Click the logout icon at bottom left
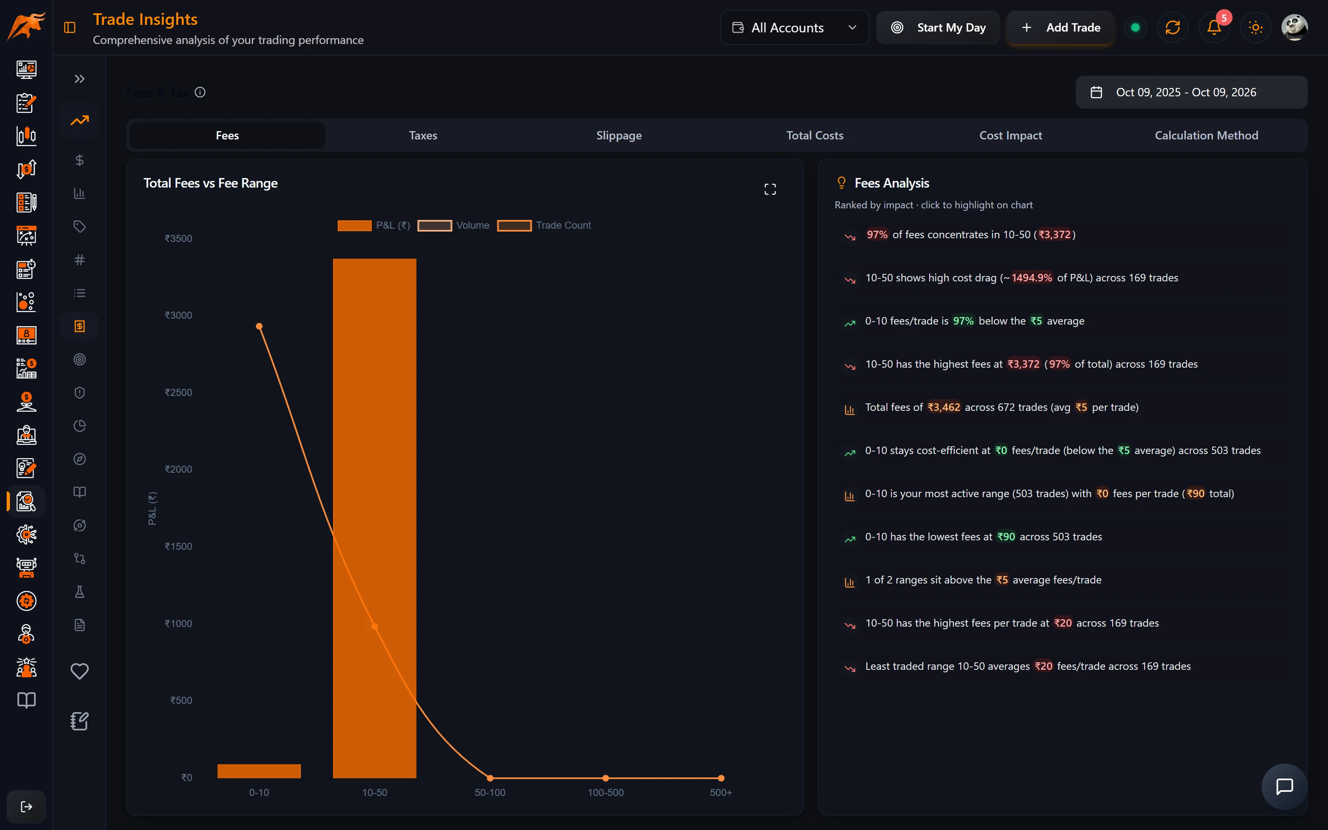 (26, 806)
